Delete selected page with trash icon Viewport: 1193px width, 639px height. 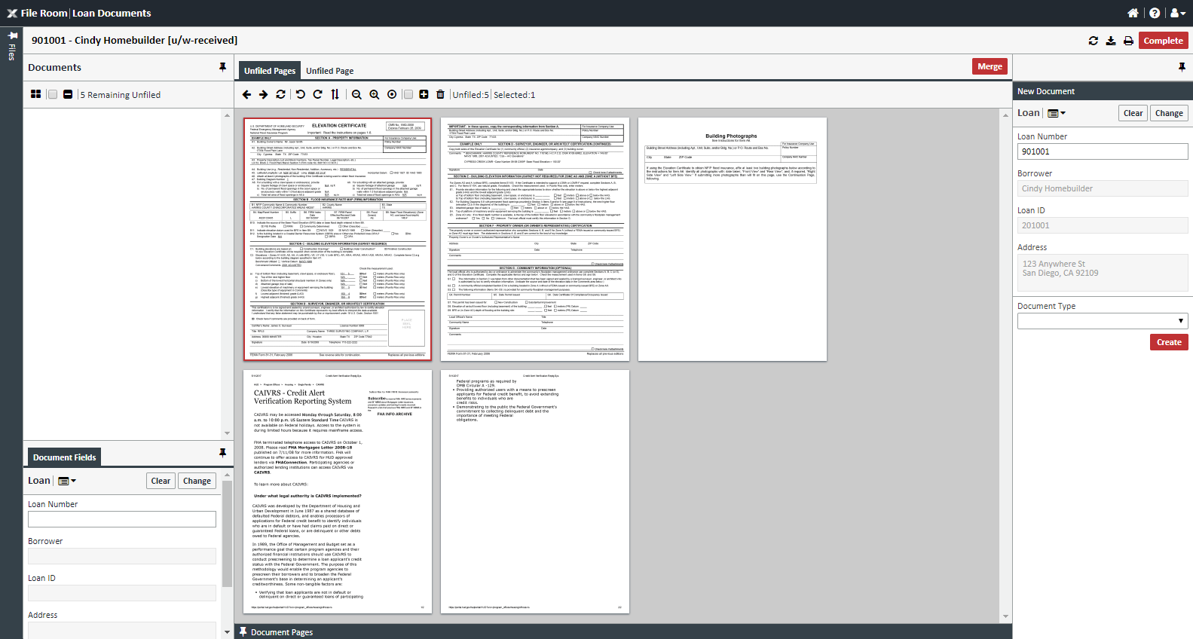441,94
